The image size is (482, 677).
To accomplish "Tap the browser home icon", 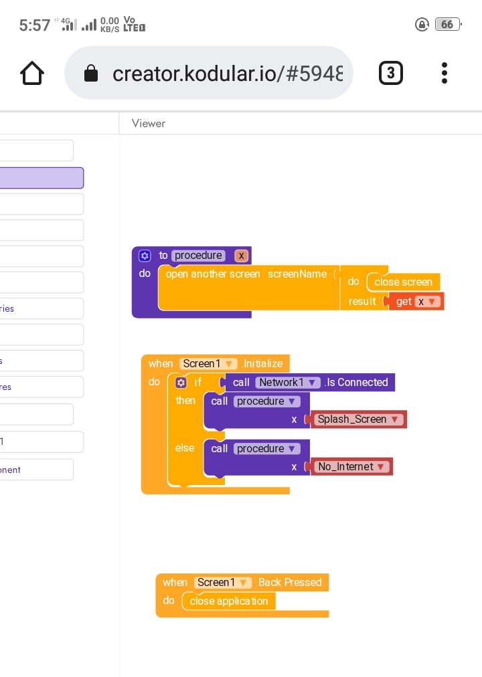I will click(32, 73).
